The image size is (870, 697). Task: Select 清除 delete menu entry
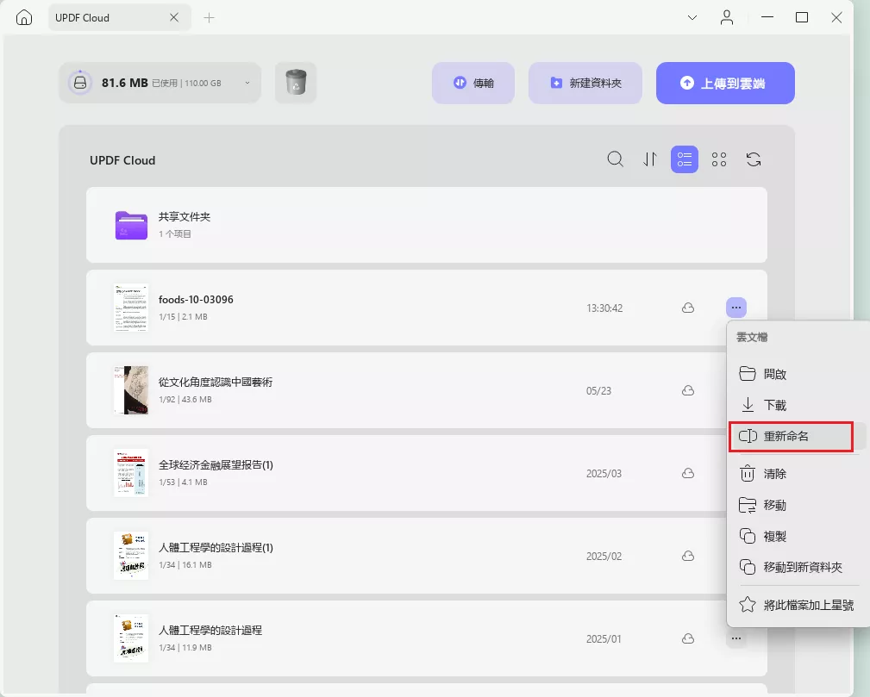(x=797, y=474)
